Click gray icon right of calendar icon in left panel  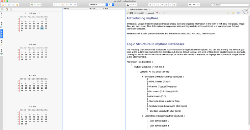pos(11,9)
